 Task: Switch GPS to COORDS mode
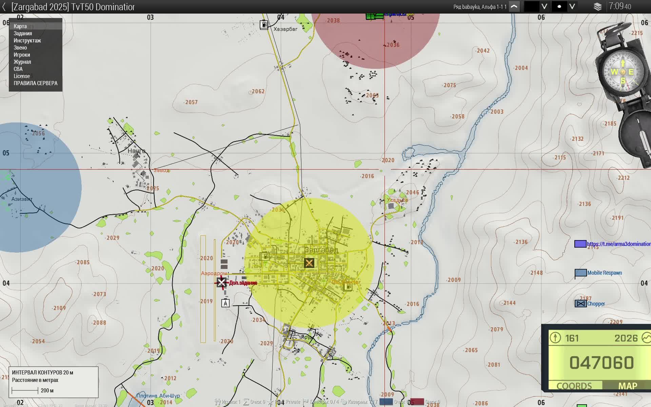(x=574, y=386)
